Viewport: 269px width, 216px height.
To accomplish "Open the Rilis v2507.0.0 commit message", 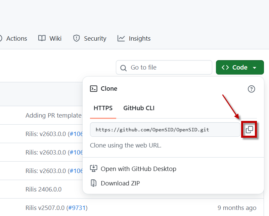I will (x=45, y=208).
